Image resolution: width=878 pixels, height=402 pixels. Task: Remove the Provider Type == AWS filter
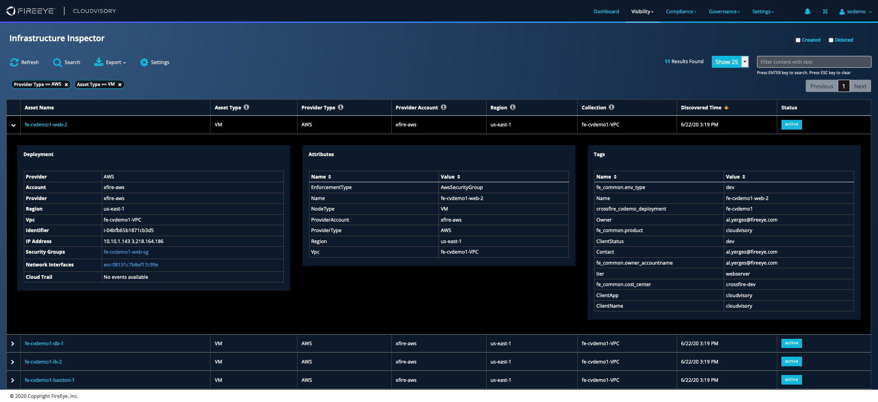tap(66, 85)
